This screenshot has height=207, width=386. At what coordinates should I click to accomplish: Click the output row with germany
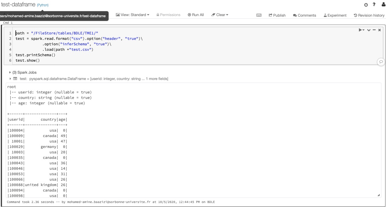[37, 147]
